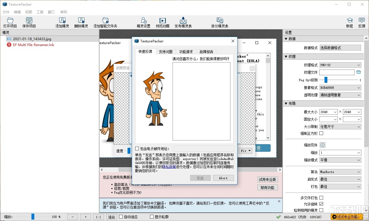The image size is (369, 221).
Task: Enable 强制正方形 checkbox
Action: 321,133
